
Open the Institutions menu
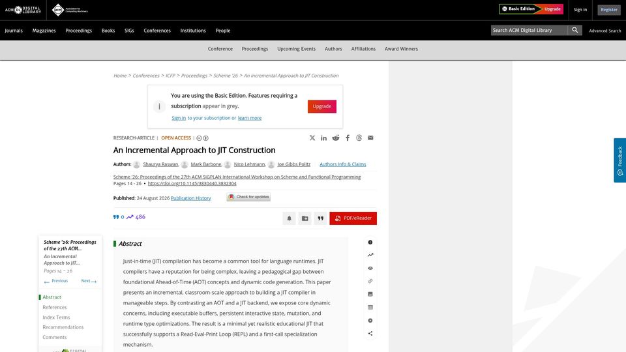tap(193, 31)
